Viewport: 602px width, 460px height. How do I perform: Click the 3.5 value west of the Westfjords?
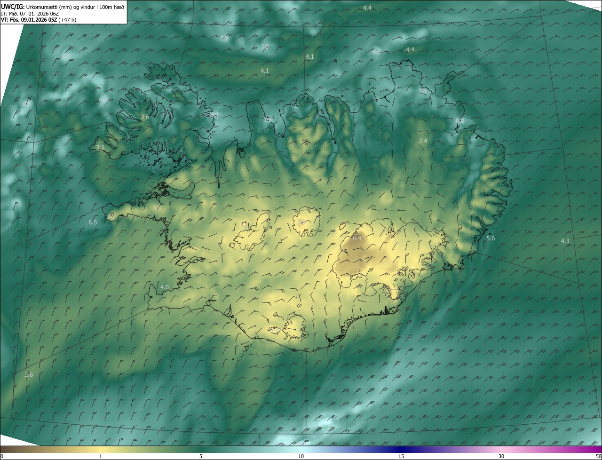[x=100, y=147]
